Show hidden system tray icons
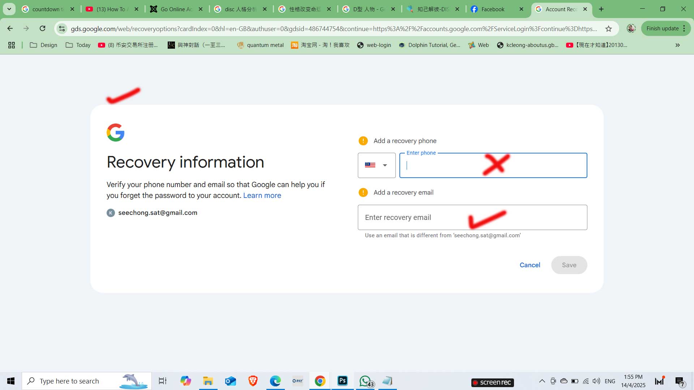This screenshot has width=694, height=390. [x=542, y=381]
